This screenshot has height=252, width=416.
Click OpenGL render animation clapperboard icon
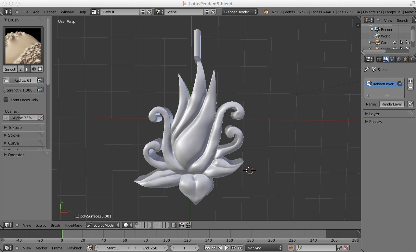pyautogui.click(x=188, y=225)
